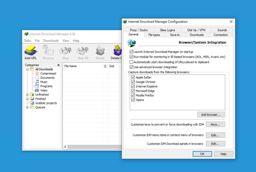Uncheck Mozilla Firefox browser
Screen dimensions: 256x172
pos(133,95)
